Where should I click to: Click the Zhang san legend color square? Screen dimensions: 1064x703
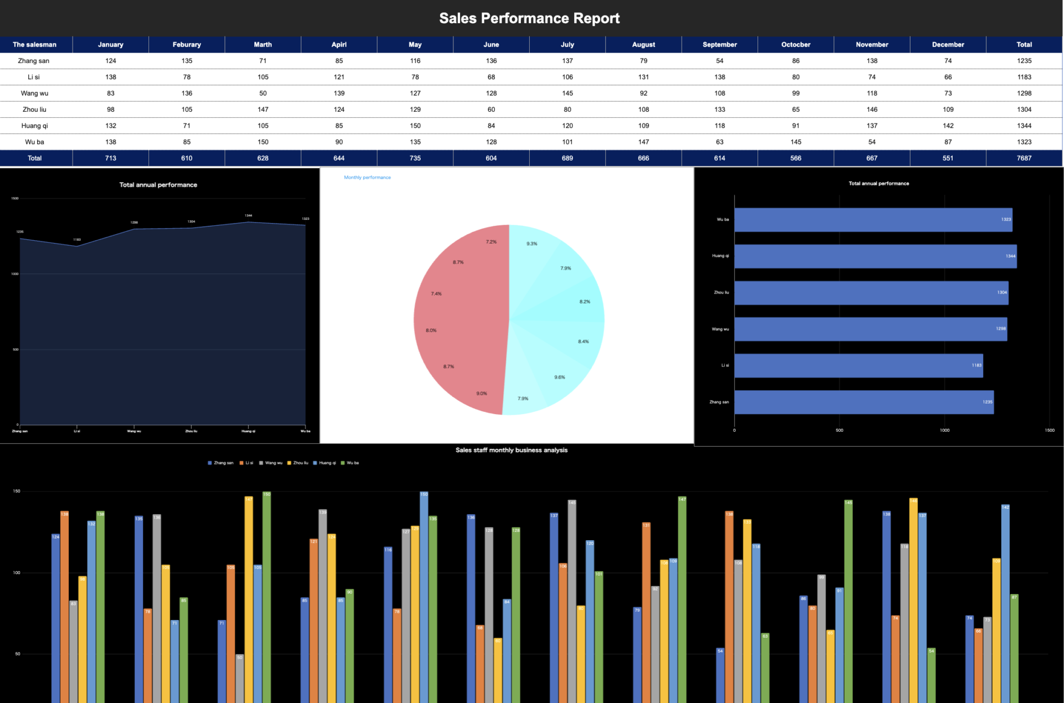click(x=209, y=463)
